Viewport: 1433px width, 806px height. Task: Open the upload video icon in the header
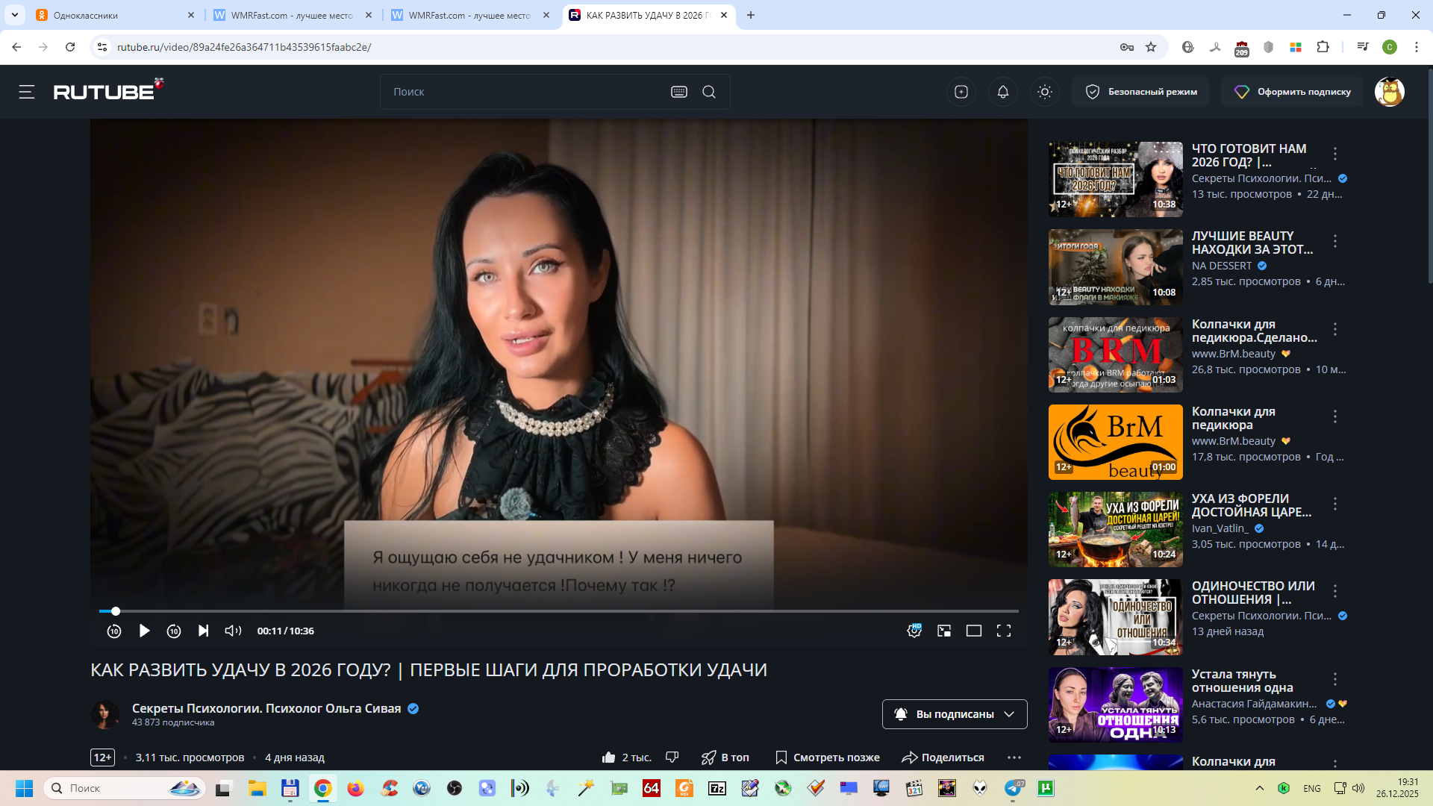(961, 92)
